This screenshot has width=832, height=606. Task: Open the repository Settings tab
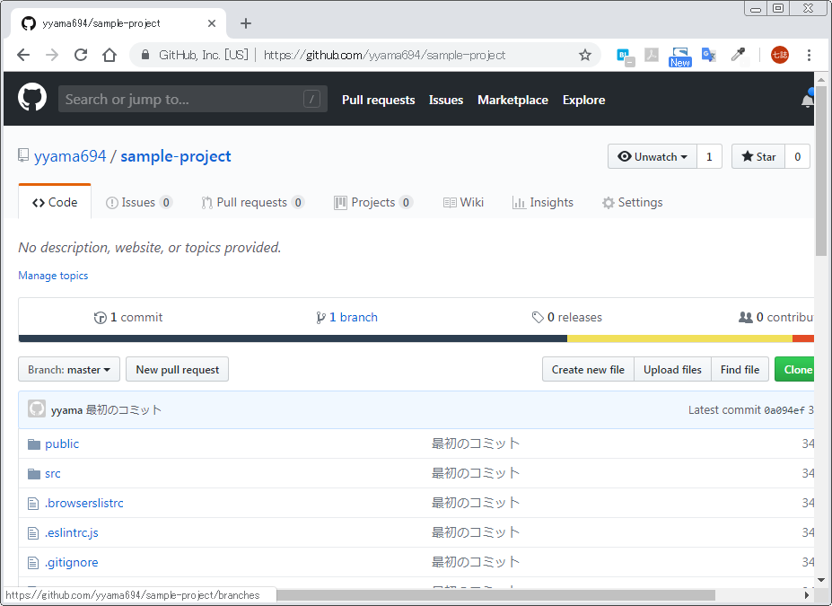coord(633,202)
